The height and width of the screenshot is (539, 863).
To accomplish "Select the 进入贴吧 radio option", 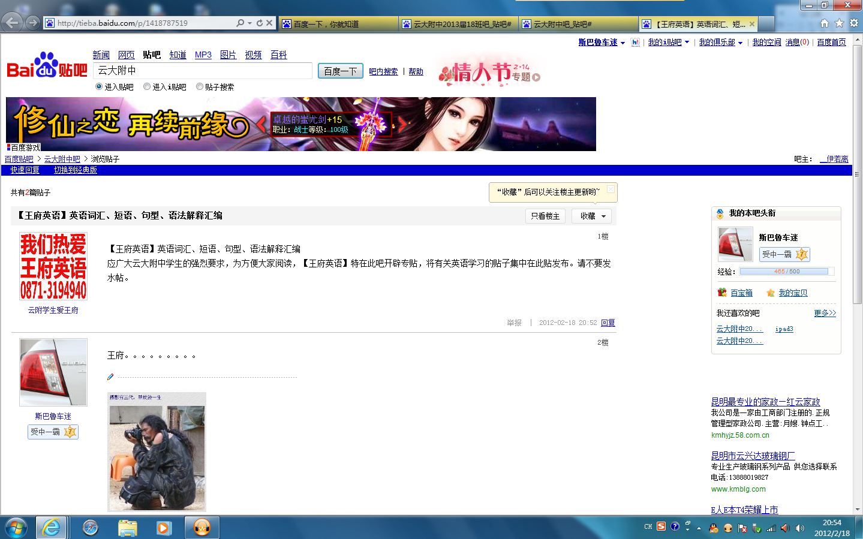I will tap(99, 87).
